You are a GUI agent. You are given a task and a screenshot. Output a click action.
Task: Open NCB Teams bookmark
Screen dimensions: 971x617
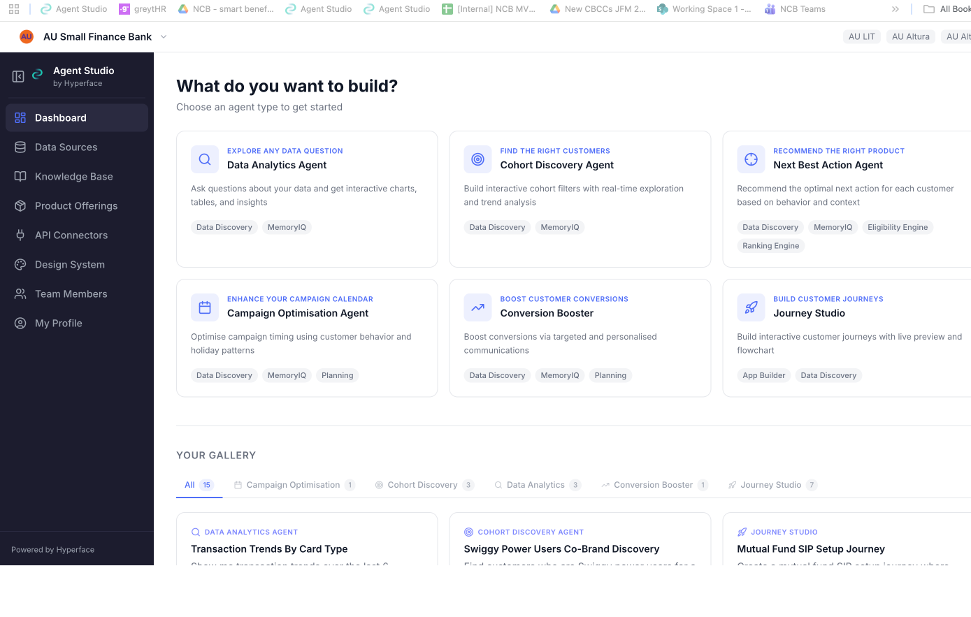click(795, 9)
